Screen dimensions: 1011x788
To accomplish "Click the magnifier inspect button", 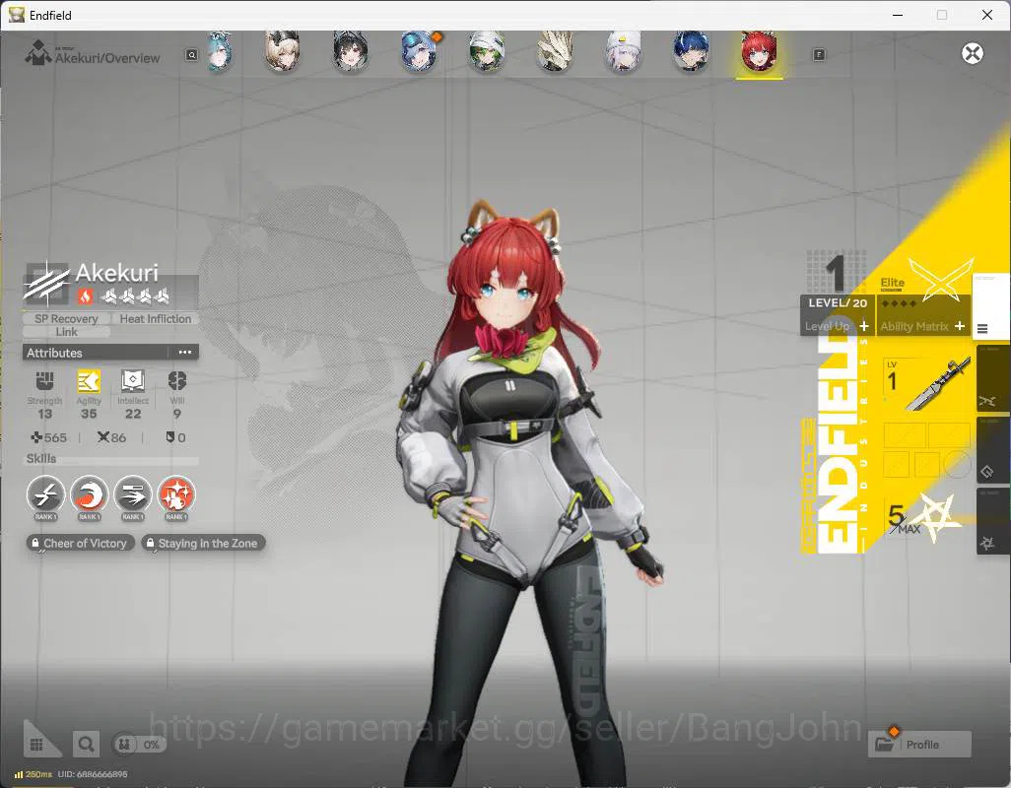I will click(86, 745).
